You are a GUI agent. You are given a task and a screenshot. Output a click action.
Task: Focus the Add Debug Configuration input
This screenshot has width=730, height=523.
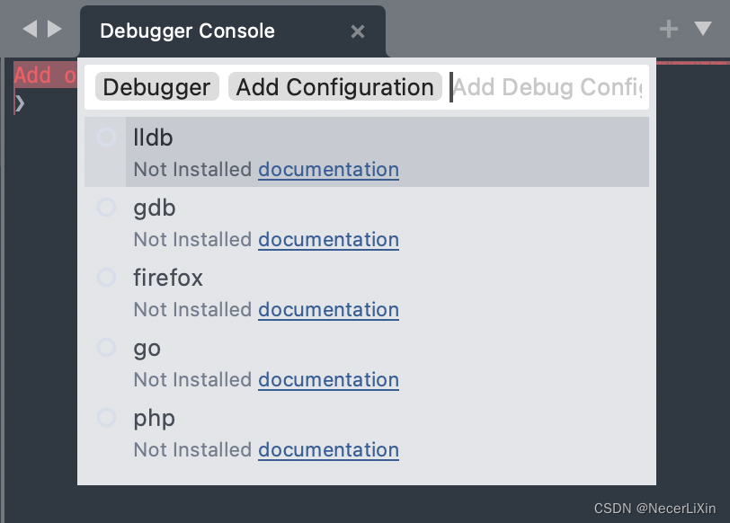548,87
